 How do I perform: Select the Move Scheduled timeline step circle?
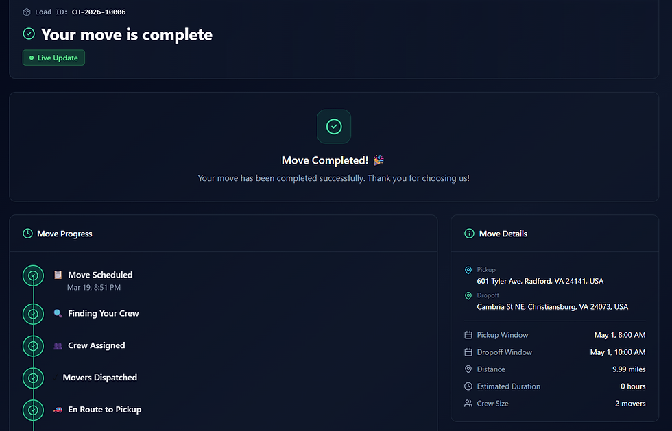tap(33, 276)
